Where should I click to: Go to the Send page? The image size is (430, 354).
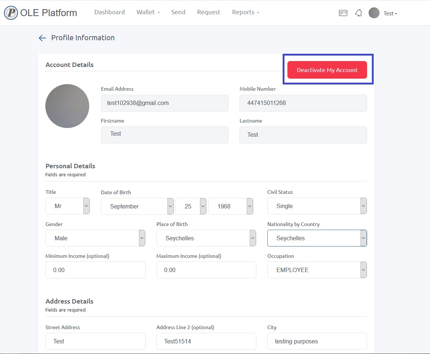coord(178,12)
